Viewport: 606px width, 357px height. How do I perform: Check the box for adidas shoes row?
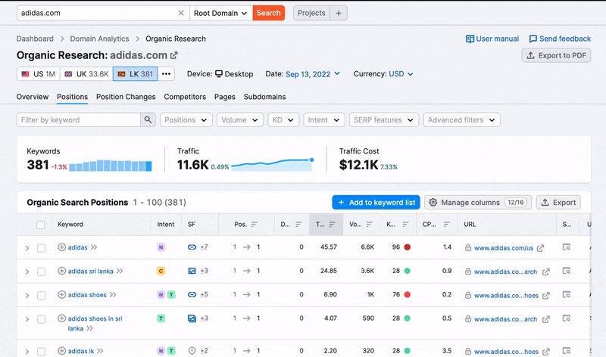pos(41,296)
